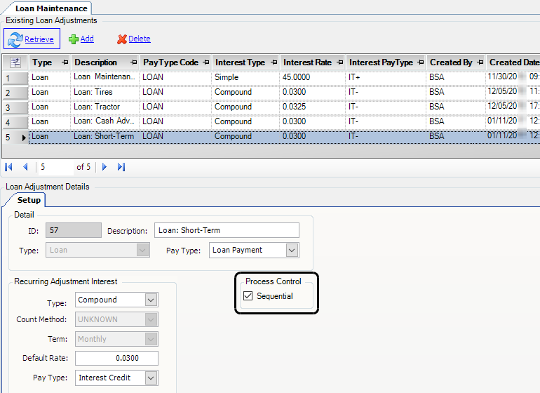Click the Default Rate input field
This screenshot has width=540, height=393.
[116, 359]
